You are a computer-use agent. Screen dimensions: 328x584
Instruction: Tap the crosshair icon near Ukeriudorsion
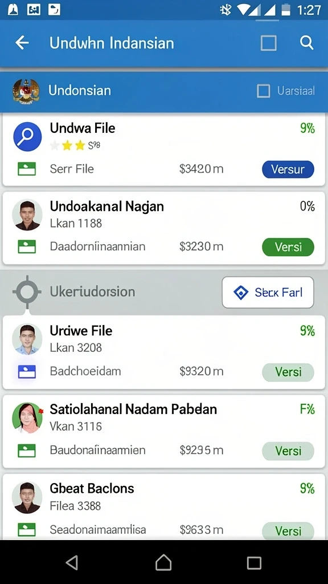pos(27,292)
